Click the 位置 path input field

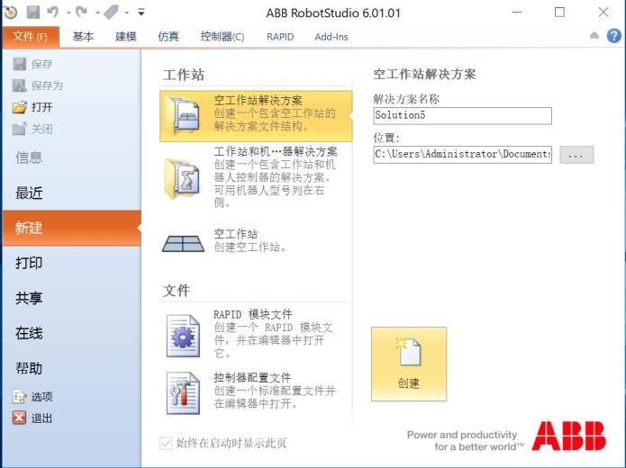tap(462, 155)
